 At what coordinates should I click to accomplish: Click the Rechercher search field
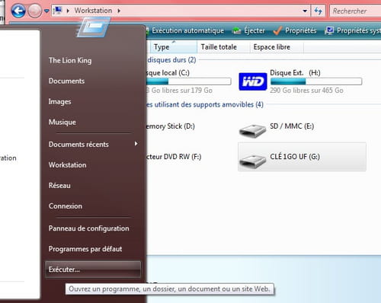point(356,11)
